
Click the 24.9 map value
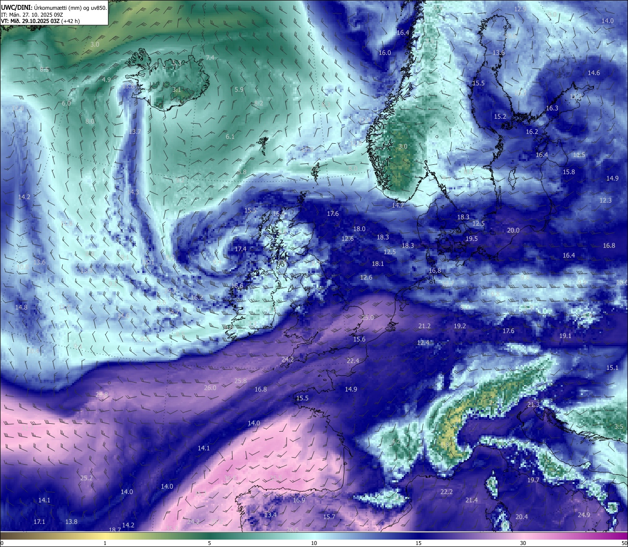point(584,515)
